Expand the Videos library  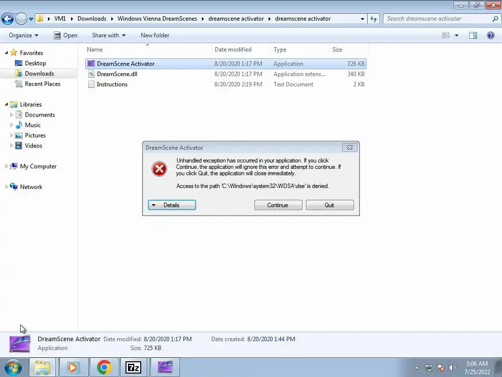[12, 145]
